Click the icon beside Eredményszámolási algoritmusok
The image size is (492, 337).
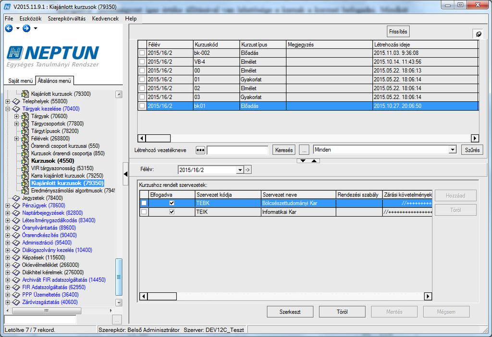25,191
